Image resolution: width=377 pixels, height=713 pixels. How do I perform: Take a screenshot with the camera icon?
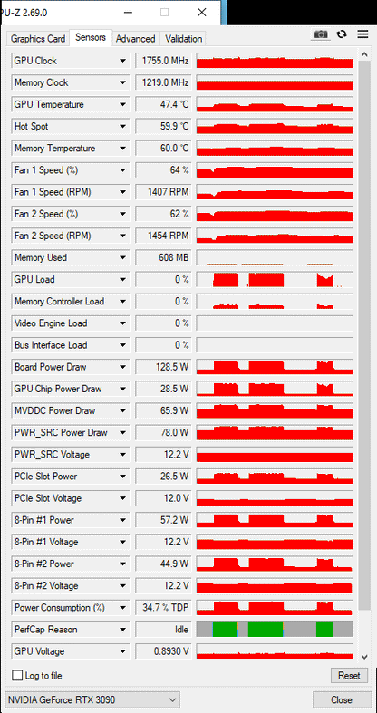321,34
